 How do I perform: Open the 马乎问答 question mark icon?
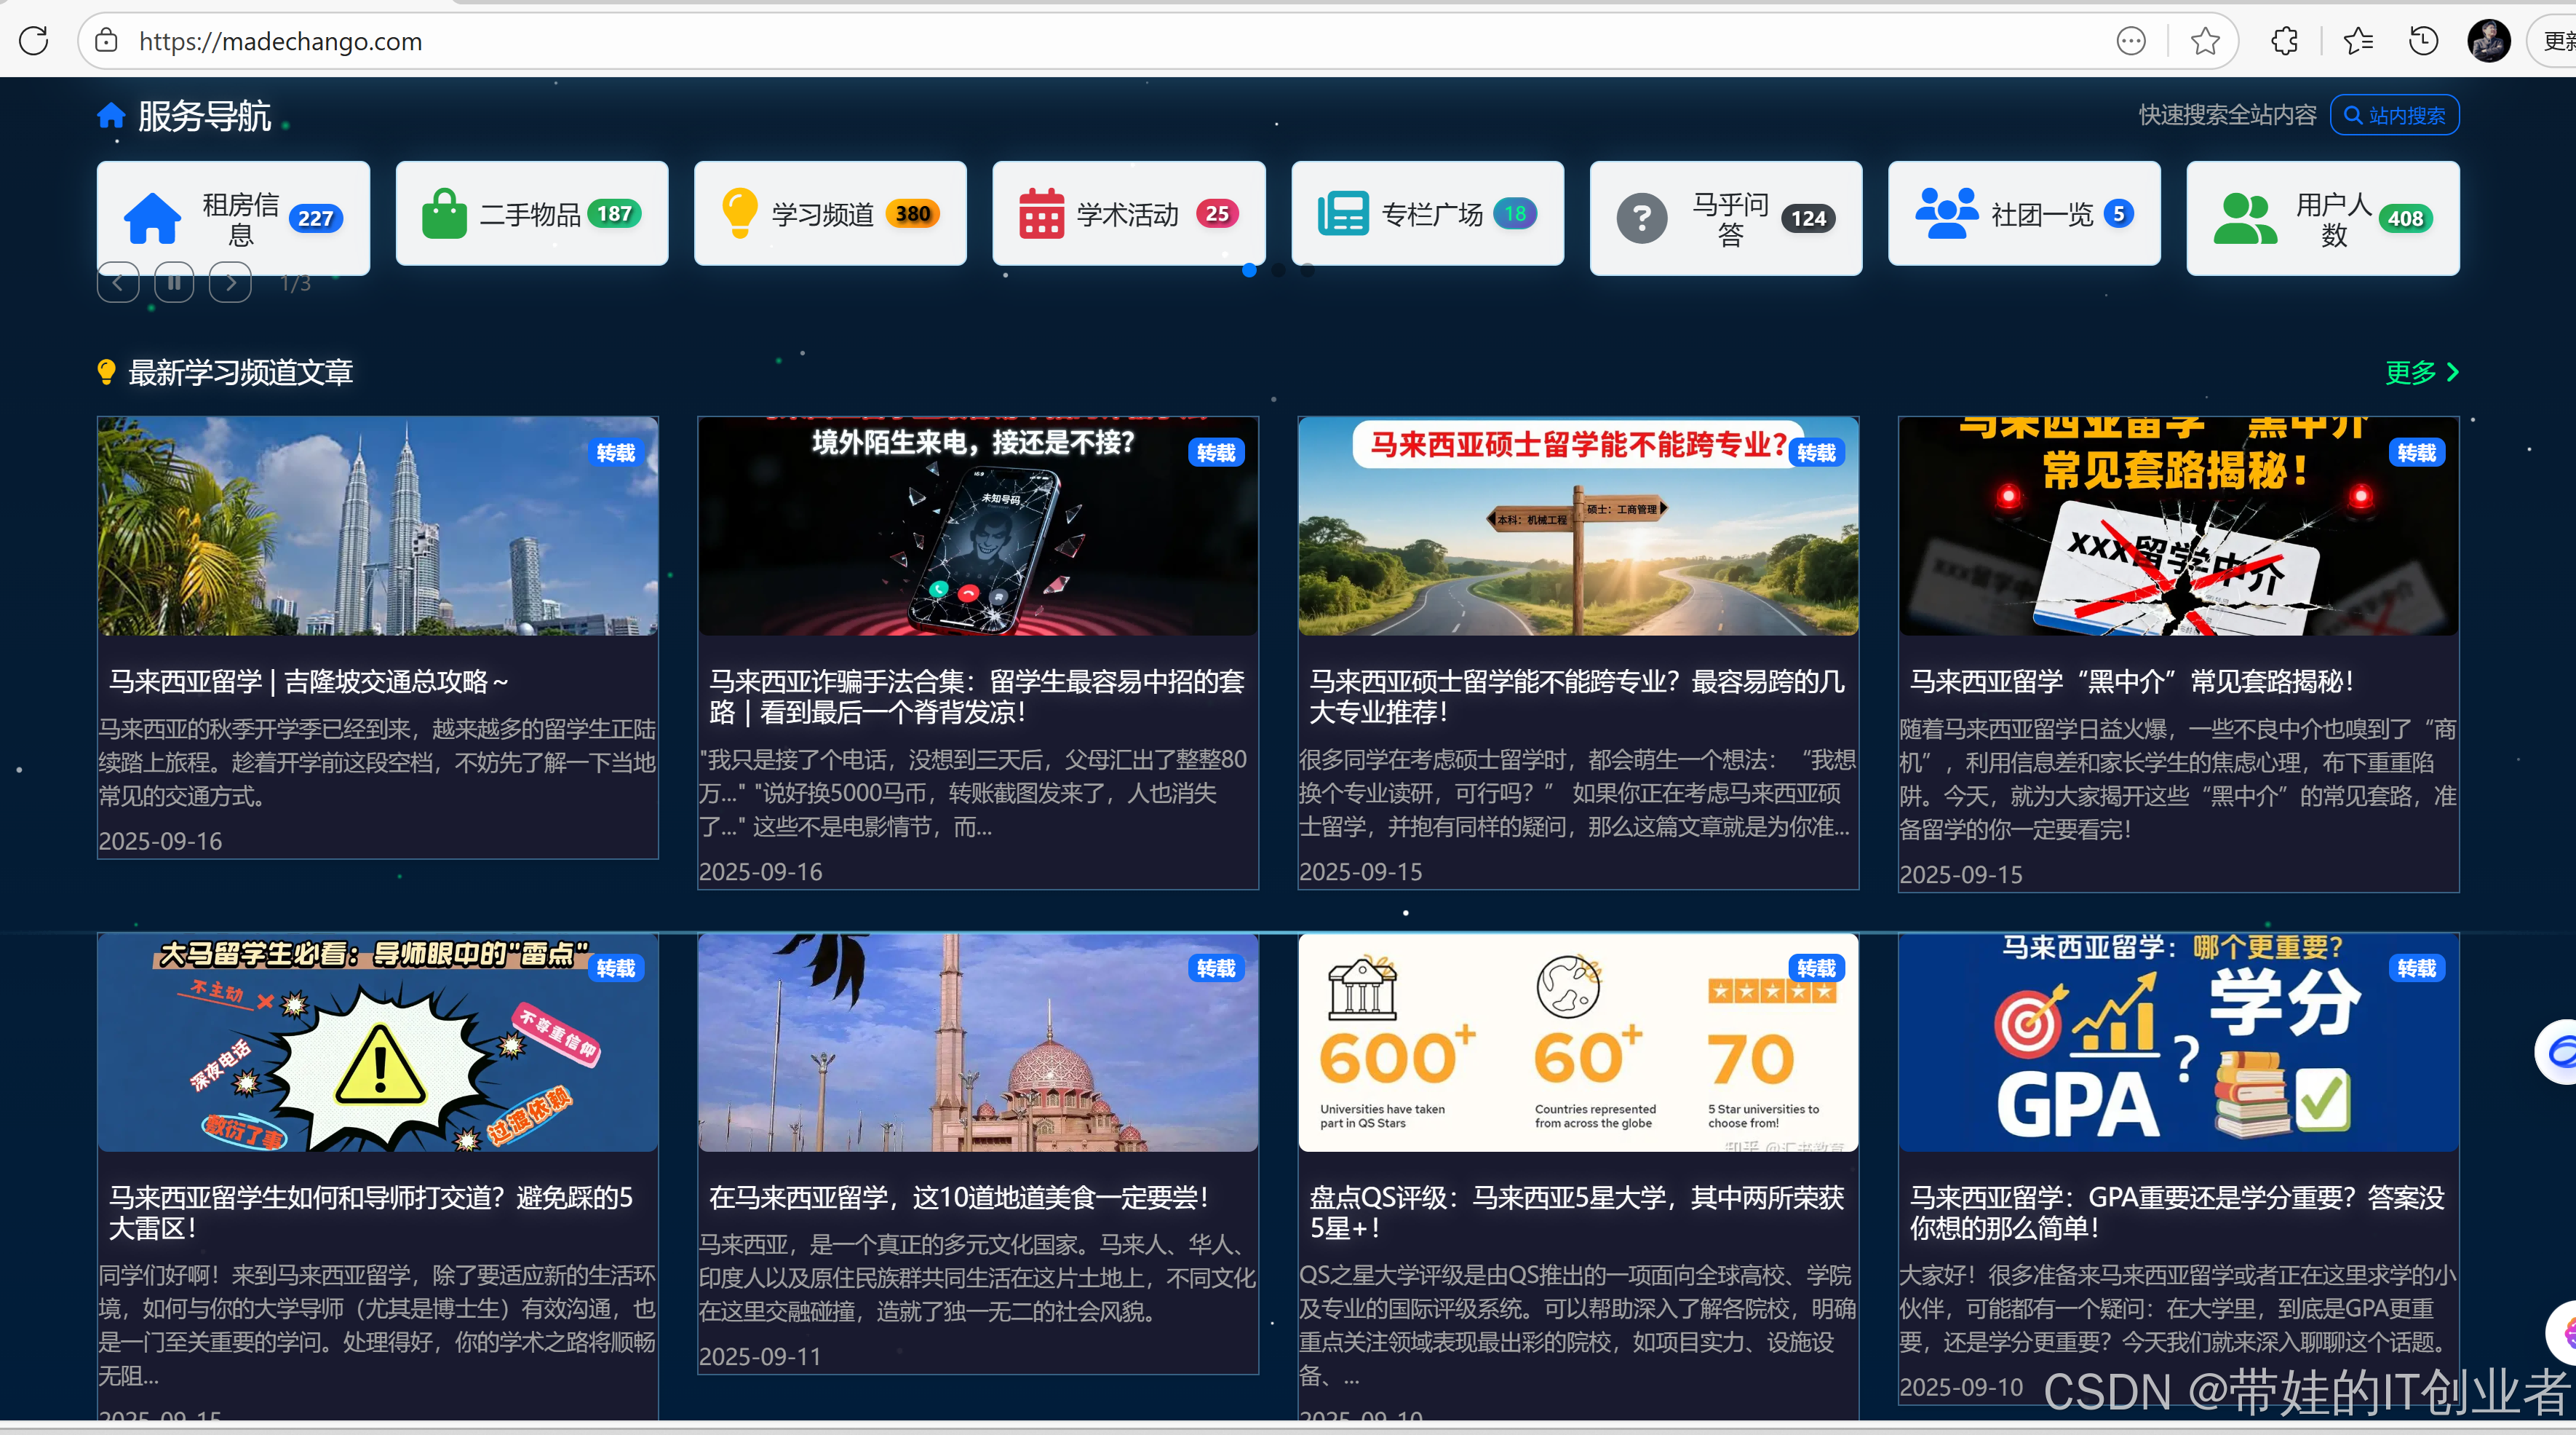click(x=1642, y=218)
